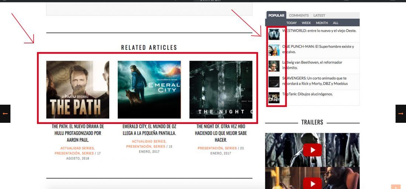Switch to the Latest tab

click(x=319, y=15)
